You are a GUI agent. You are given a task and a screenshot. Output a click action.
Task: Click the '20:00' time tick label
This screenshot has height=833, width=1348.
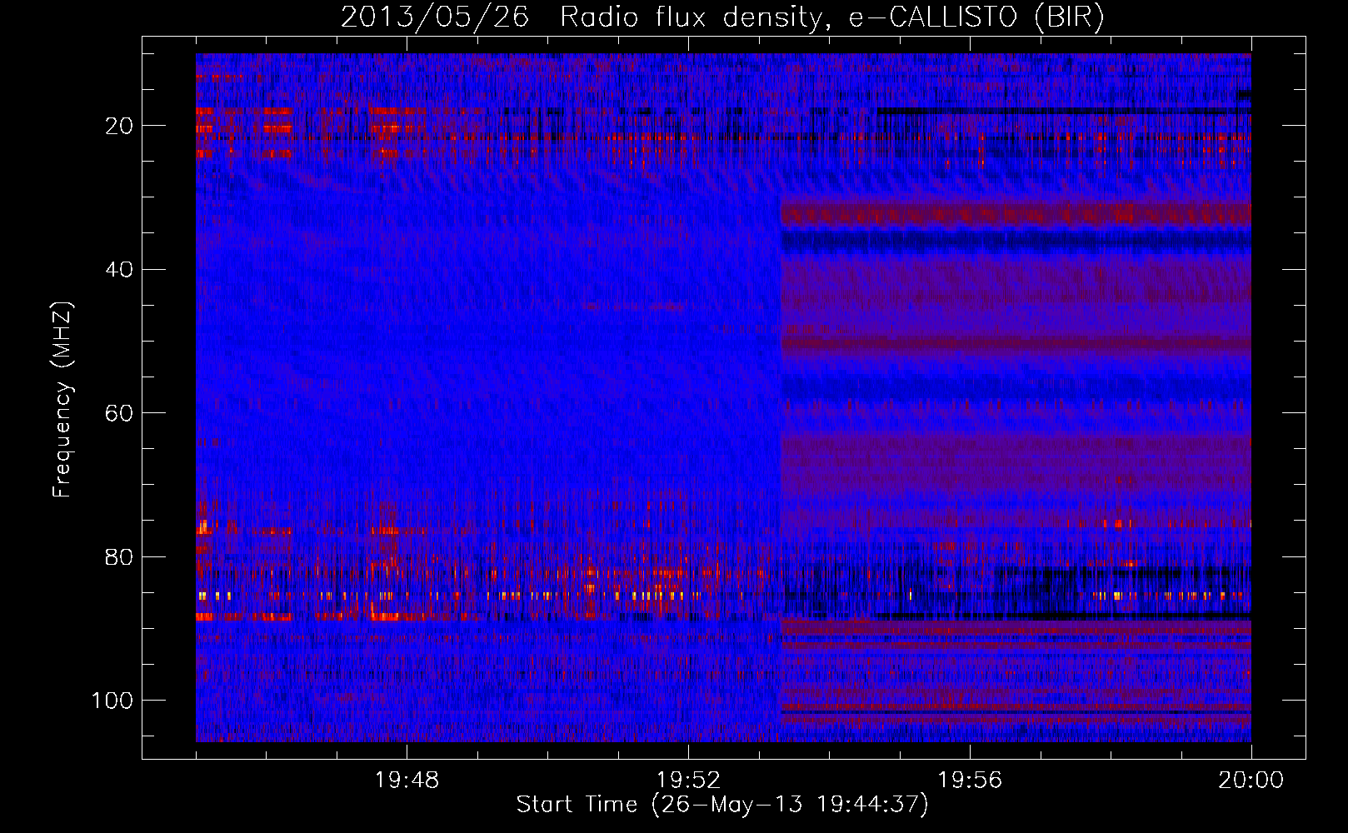coord(1251,781)
